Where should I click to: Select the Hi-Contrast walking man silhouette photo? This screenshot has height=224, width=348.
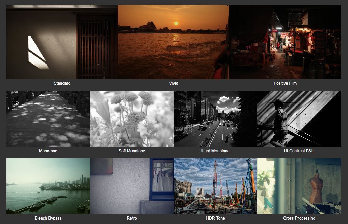299,119
